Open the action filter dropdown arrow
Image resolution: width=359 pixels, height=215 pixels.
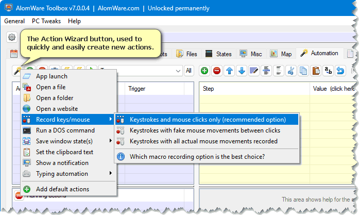pyautogui.click(x=178, y=71)
